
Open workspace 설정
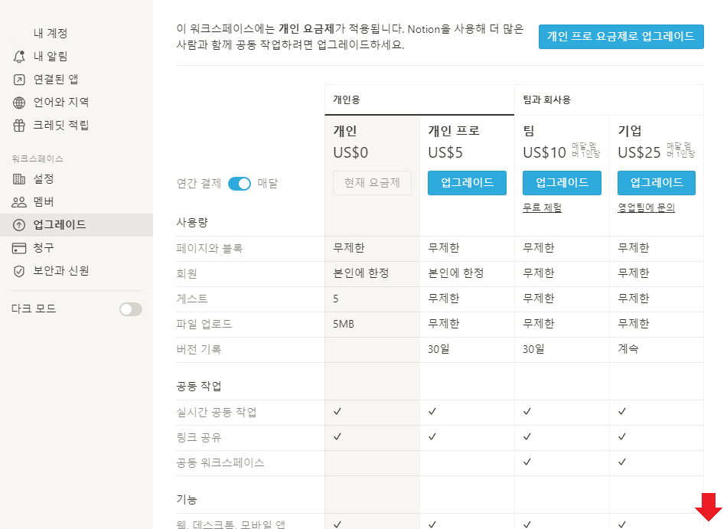tap(77, 179)
